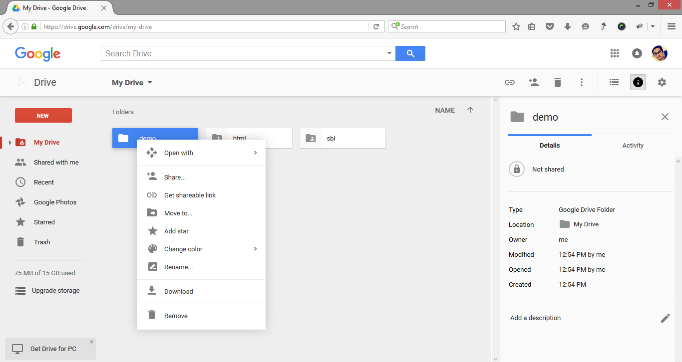
Task: Click the Share person icon in toolbar
Action: (x=534, y=82)
